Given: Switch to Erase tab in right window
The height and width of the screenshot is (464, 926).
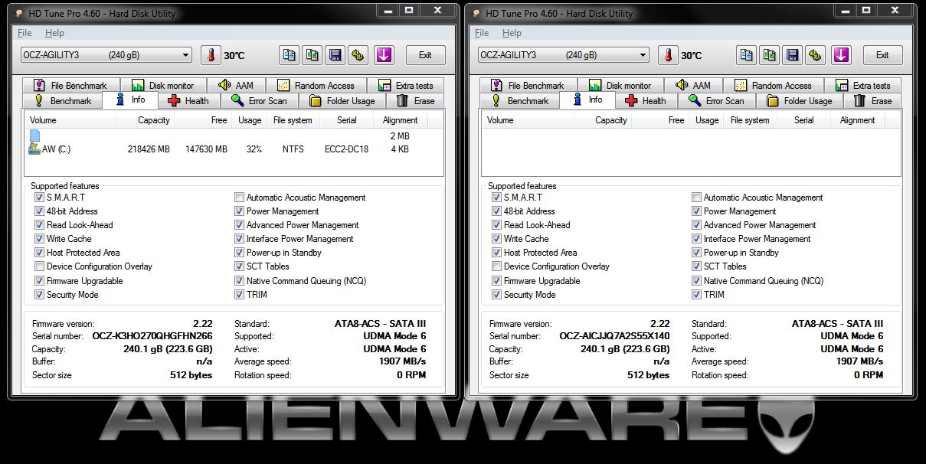Looking at the screenshot, I should coord(872,101).
